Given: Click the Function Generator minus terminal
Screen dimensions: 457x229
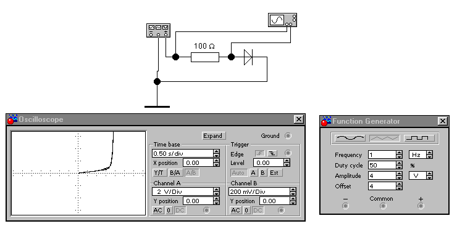Looking at the screenshot, I should [x=345, y=206].
